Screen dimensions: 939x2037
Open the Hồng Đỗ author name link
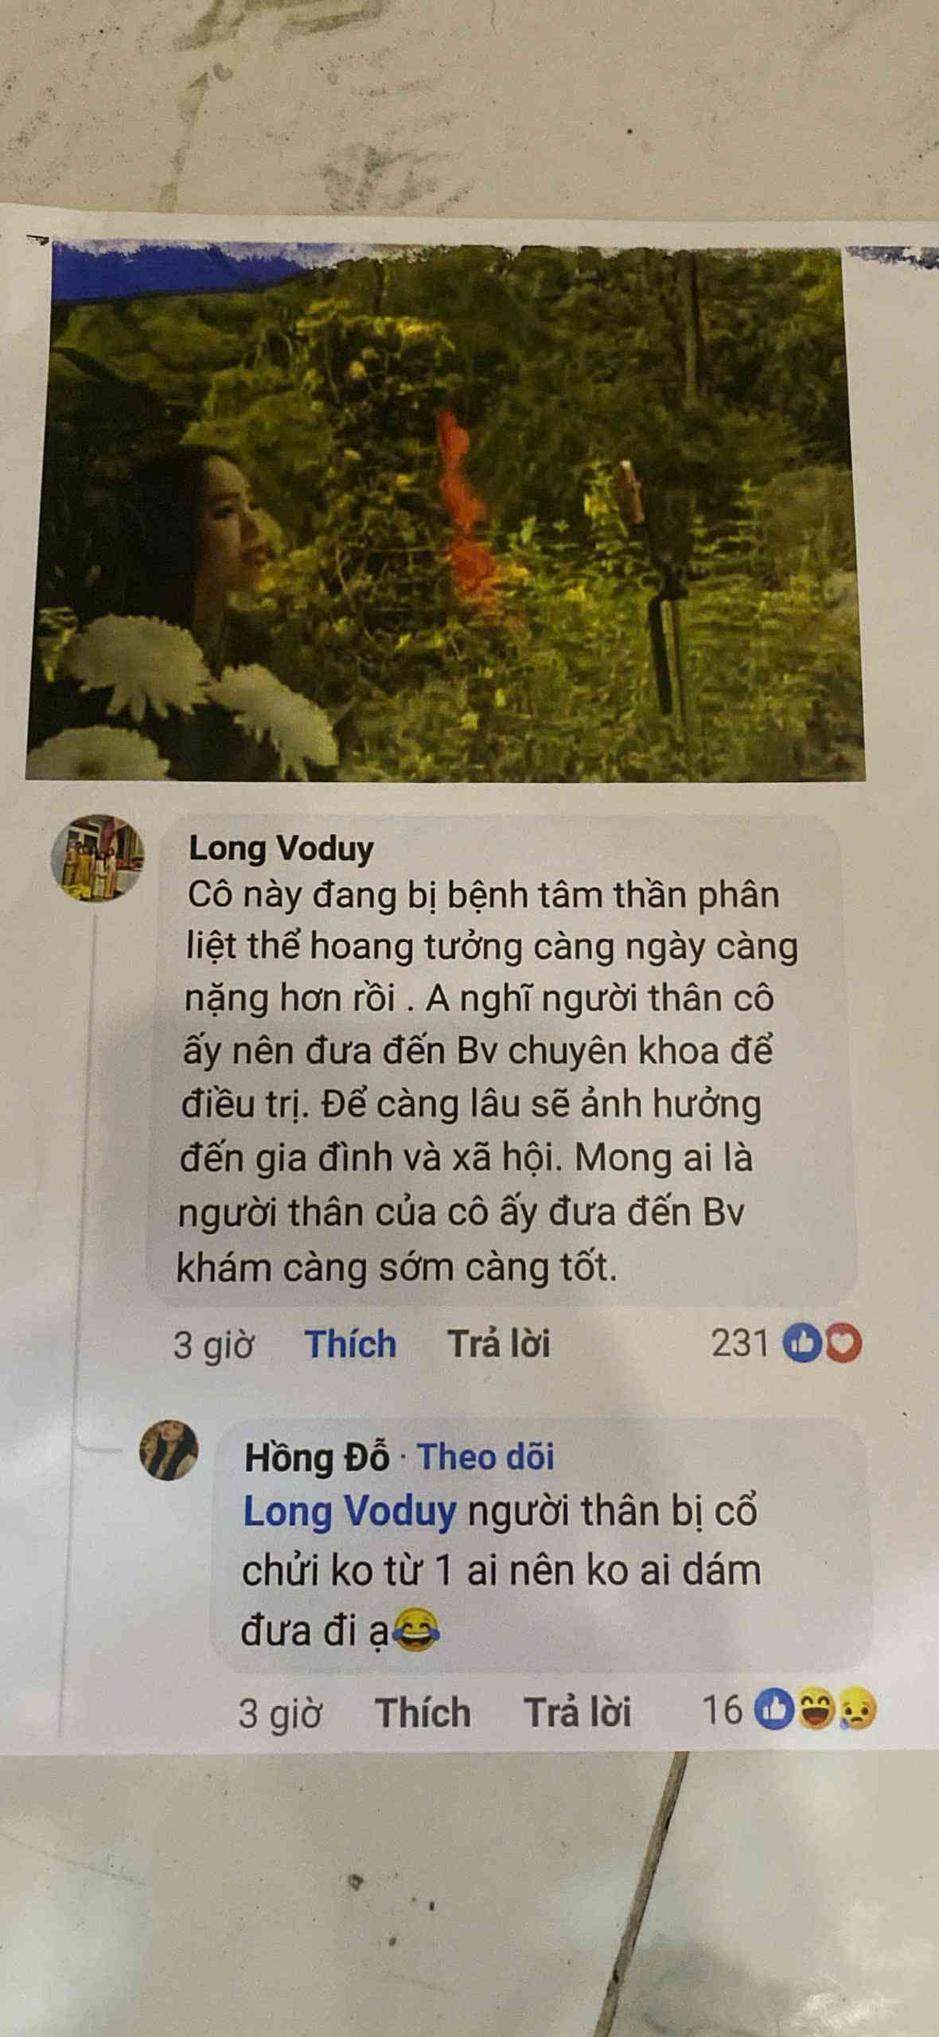[x=318, y=1457]
